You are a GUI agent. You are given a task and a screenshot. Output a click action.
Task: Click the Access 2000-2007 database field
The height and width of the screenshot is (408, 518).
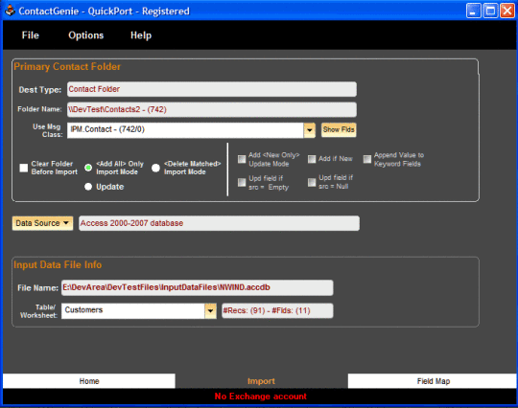pyautogui.click(x=219, y=223)
